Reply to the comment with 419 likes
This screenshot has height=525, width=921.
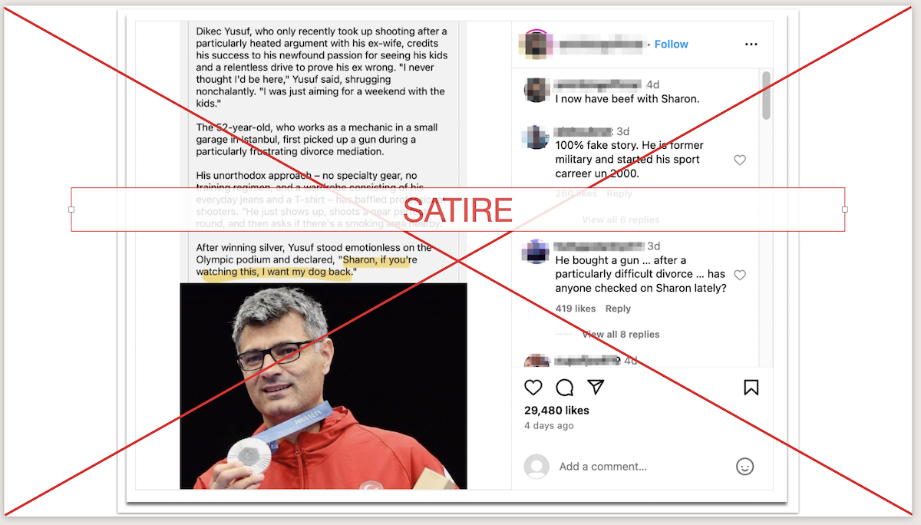point(618,309)
